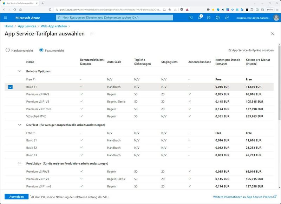Image resolution: width=281 pixels, height=204 pixels.
Task: Open Azure portal settings gear
Action: click(x=209, y=18)
